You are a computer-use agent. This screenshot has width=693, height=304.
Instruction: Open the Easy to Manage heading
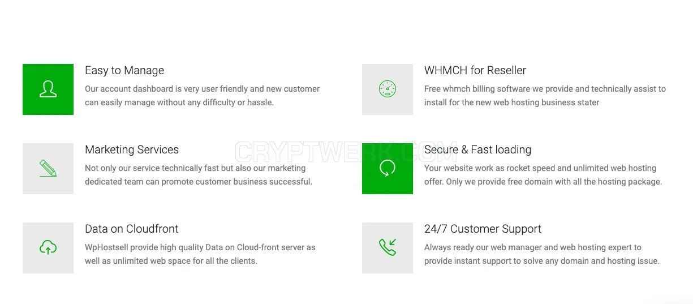point(124,70)
